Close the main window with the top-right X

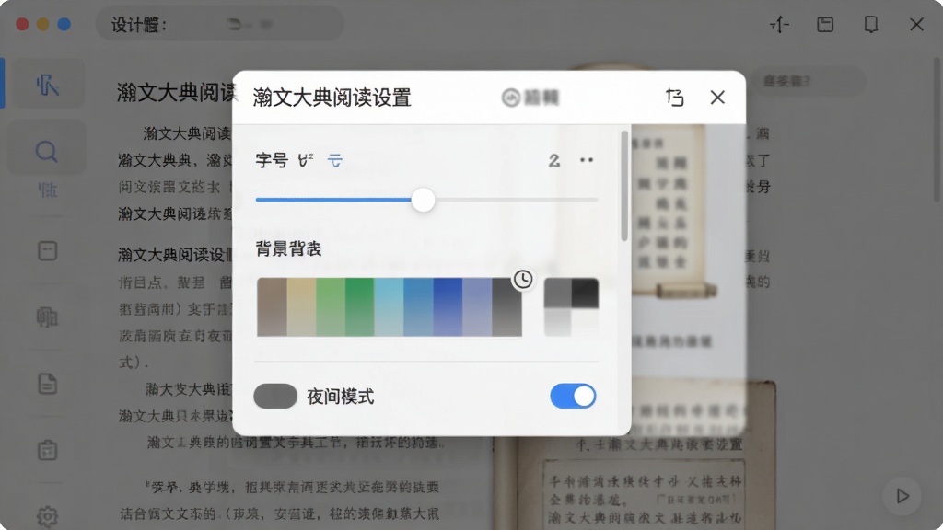[x=916, y=25]
